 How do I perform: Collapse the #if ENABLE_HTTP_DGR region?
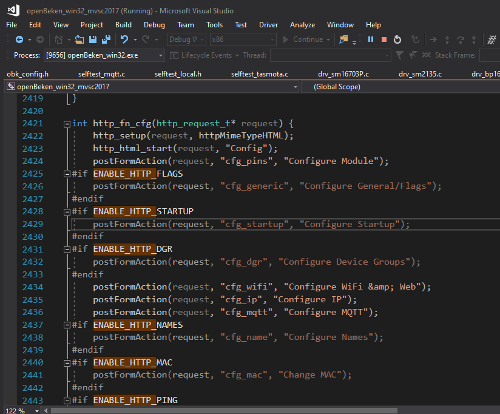pyautogui.click(x=67, y=249)
